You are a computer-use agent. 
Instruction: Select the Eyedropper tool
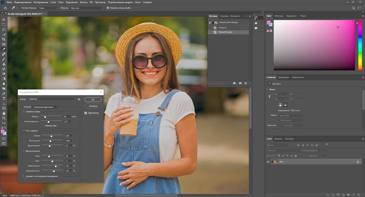click(x=4, y=49)
